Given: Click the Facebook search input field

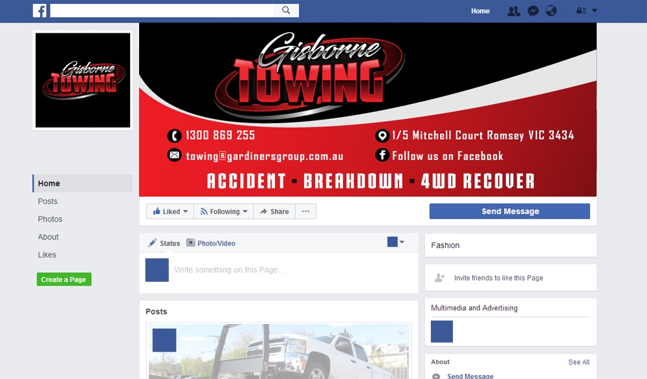Looking at the screenshot, I should 160,10.
